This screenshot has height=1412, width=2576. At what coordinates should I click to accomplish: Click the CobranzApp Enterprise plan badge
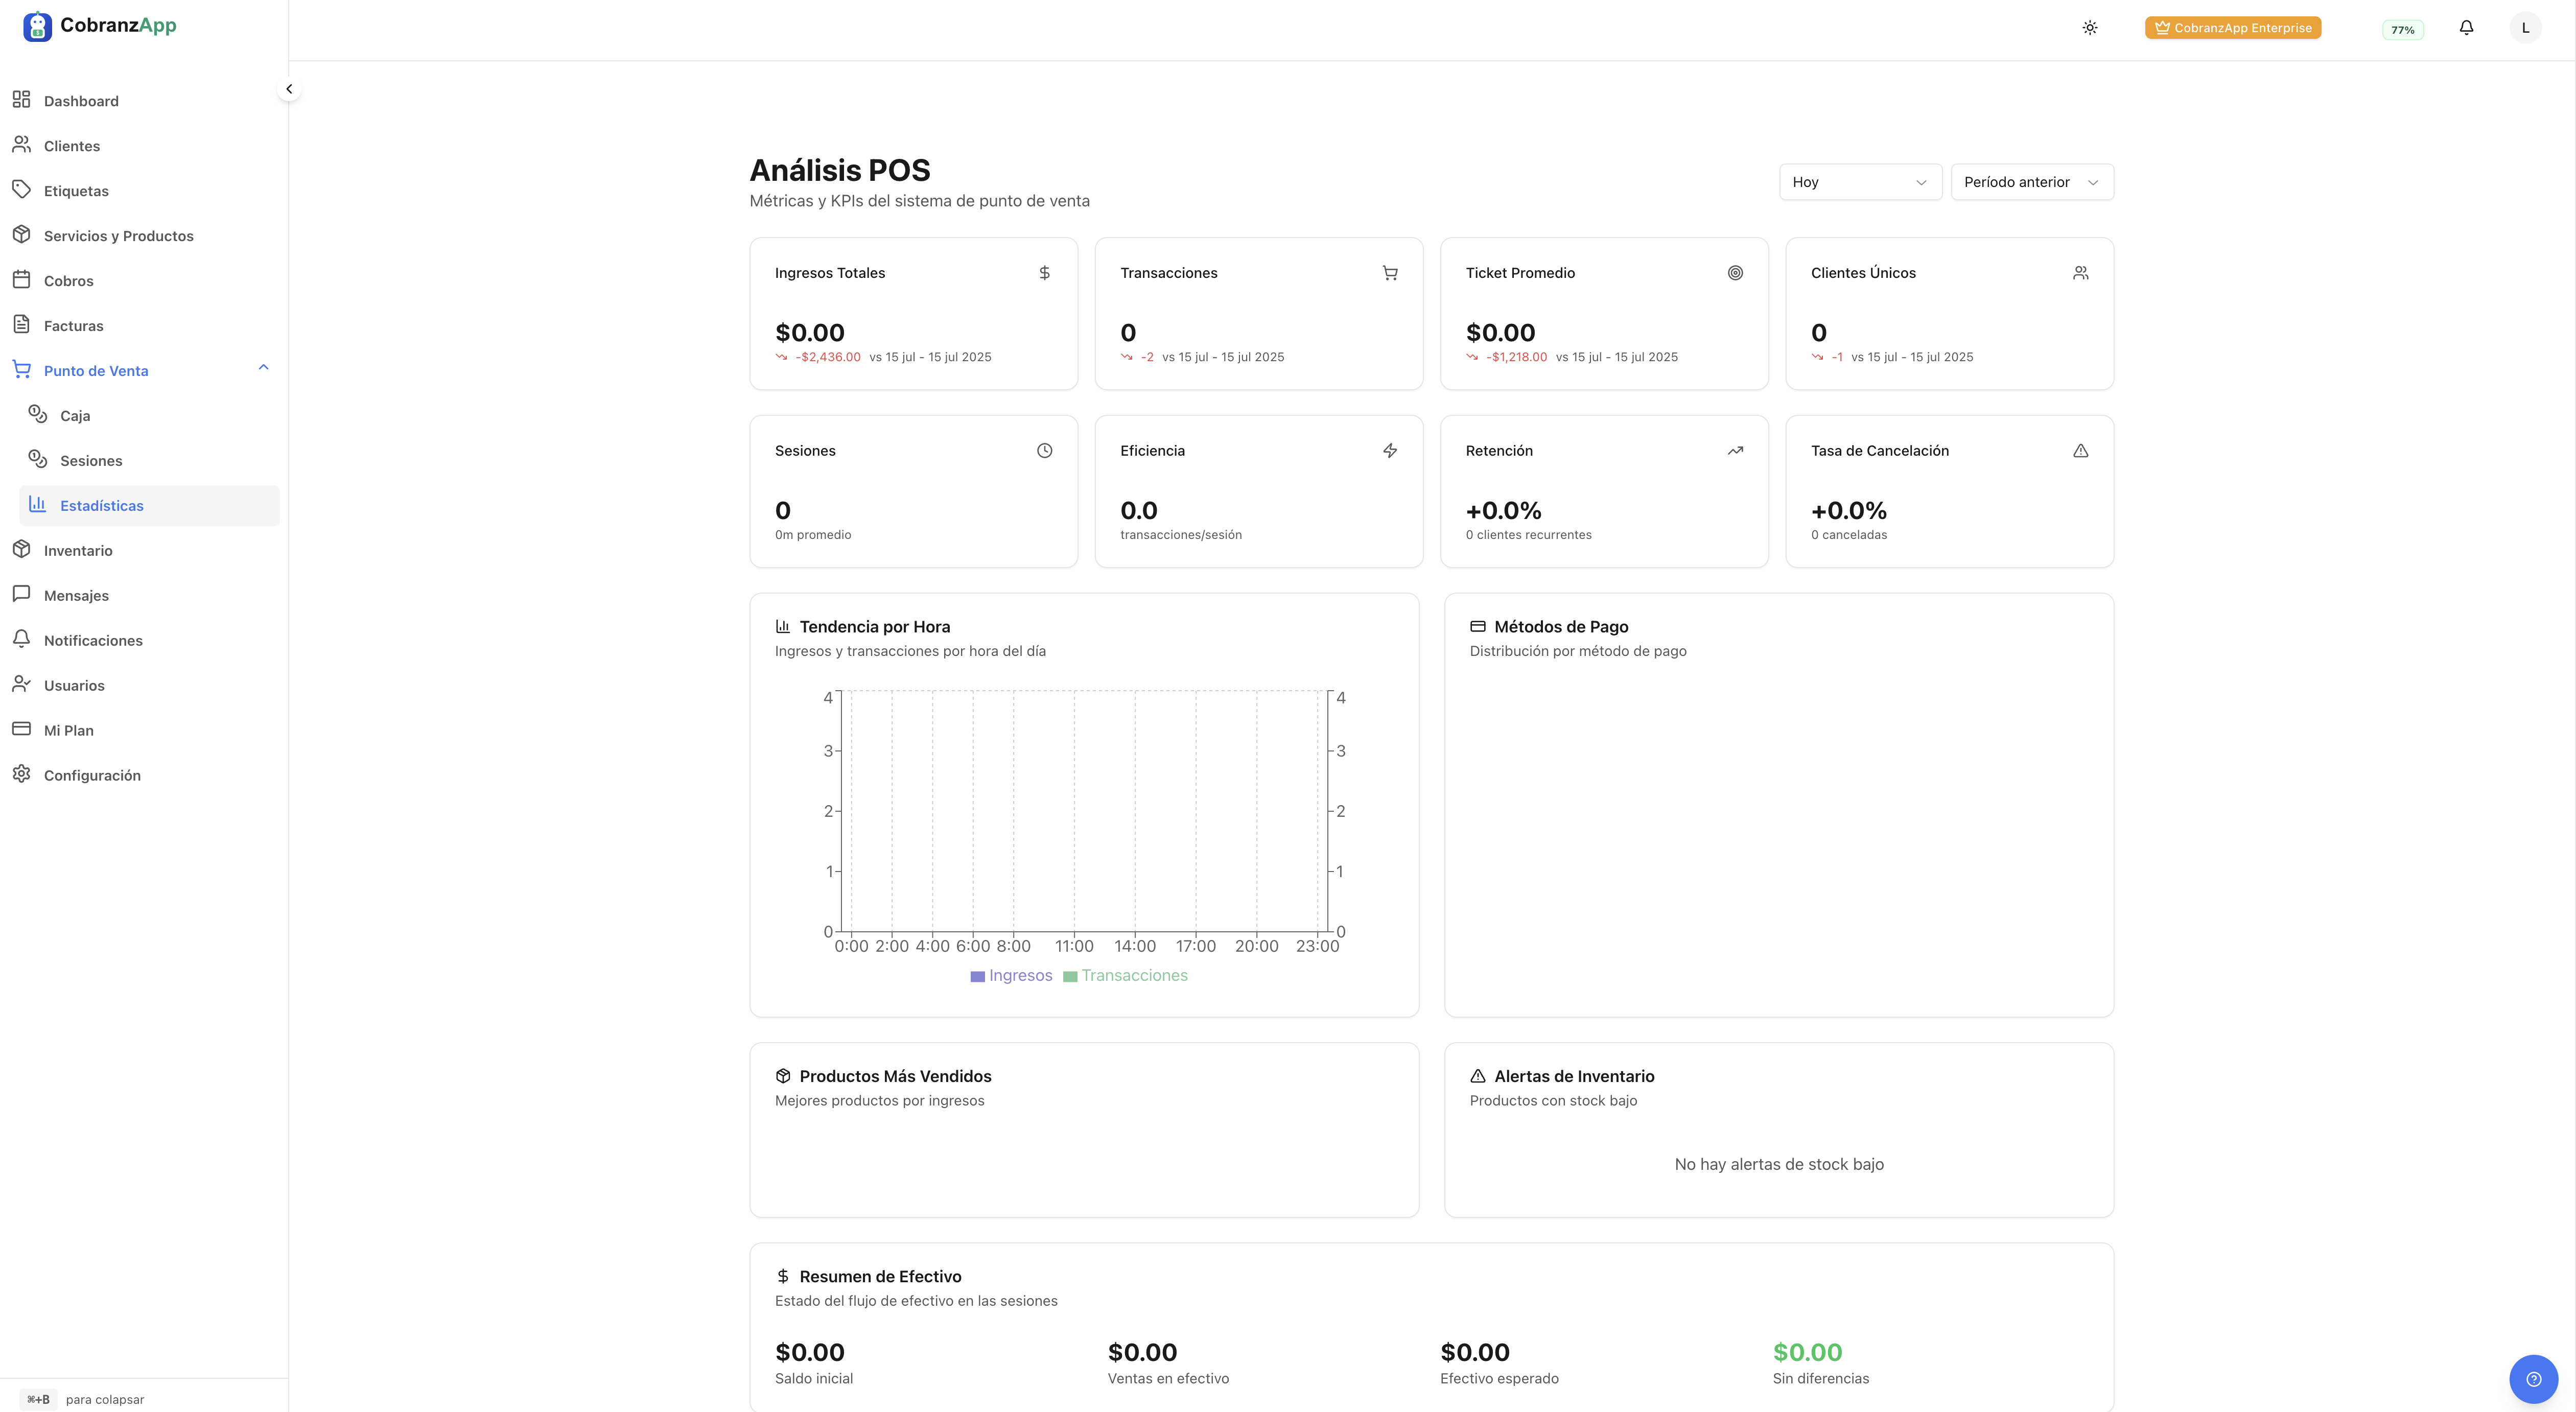[x=2232, y=28]
